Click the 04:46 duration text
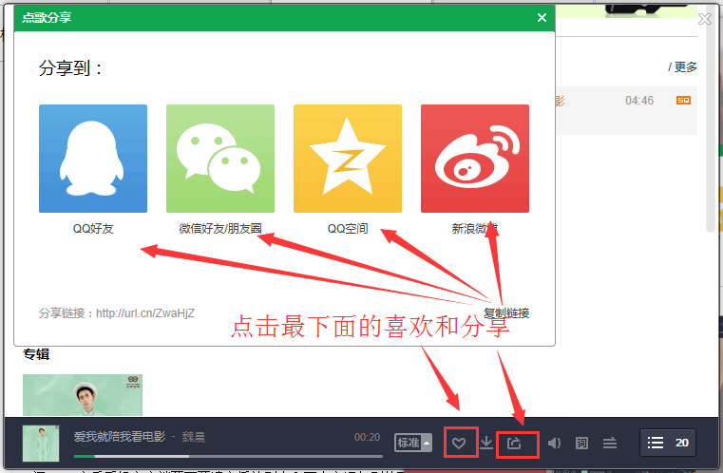 point(639,101)
